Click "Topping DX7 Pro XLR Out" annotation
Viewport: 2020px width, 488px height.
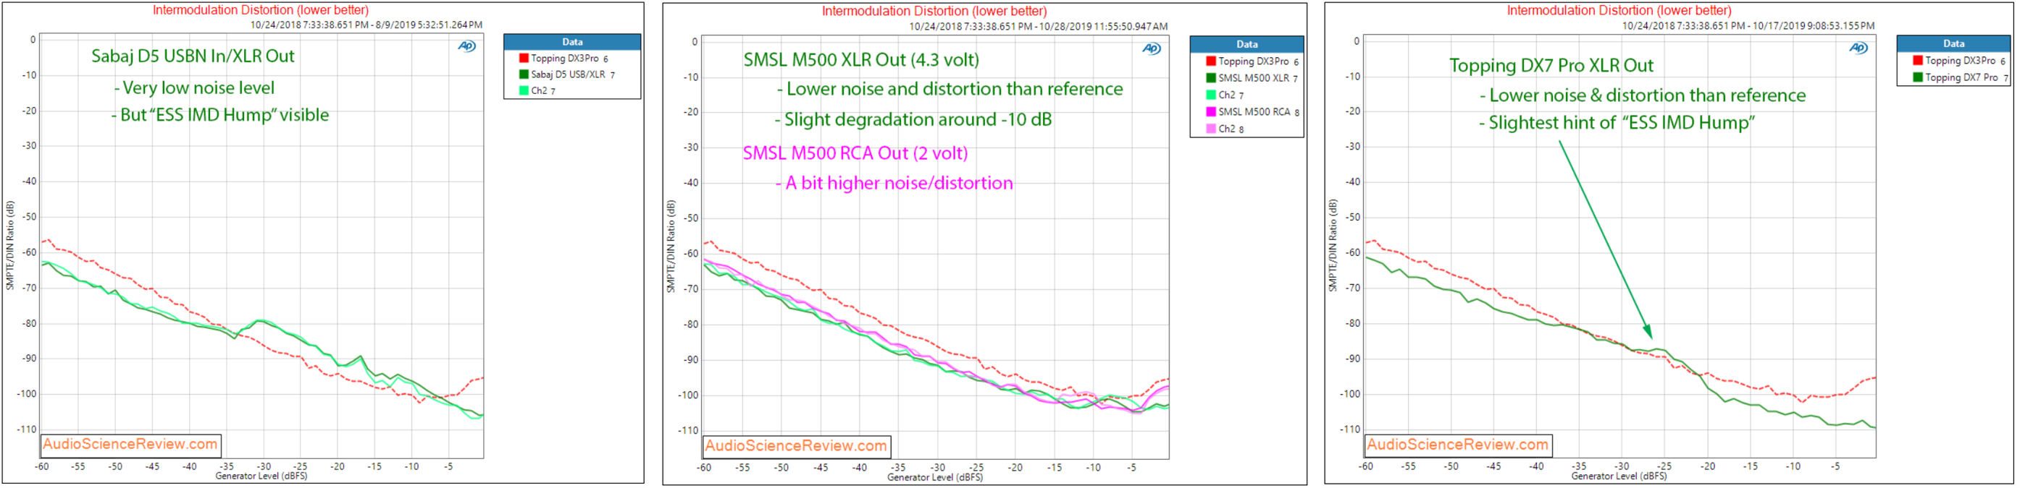coord(1551,66)
